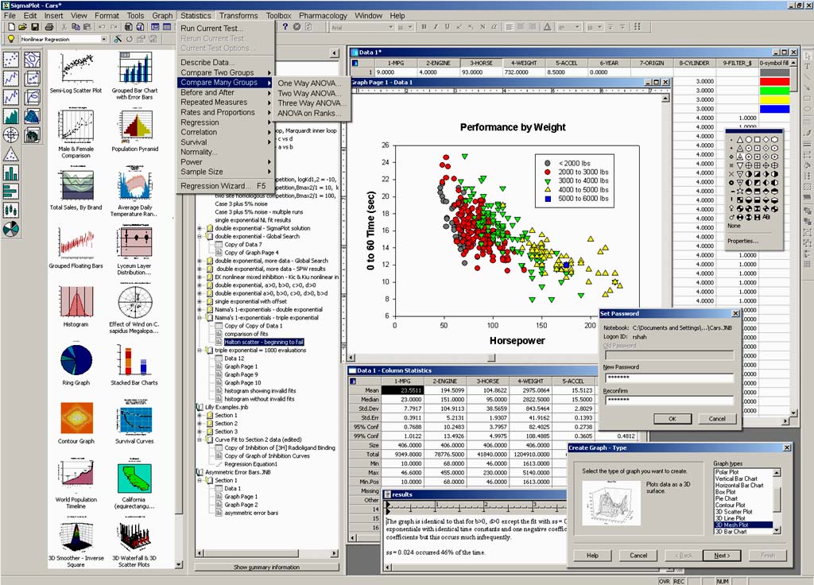
Task: Choose the contour plot icon in graph toolbar
Action: point(33,59)
